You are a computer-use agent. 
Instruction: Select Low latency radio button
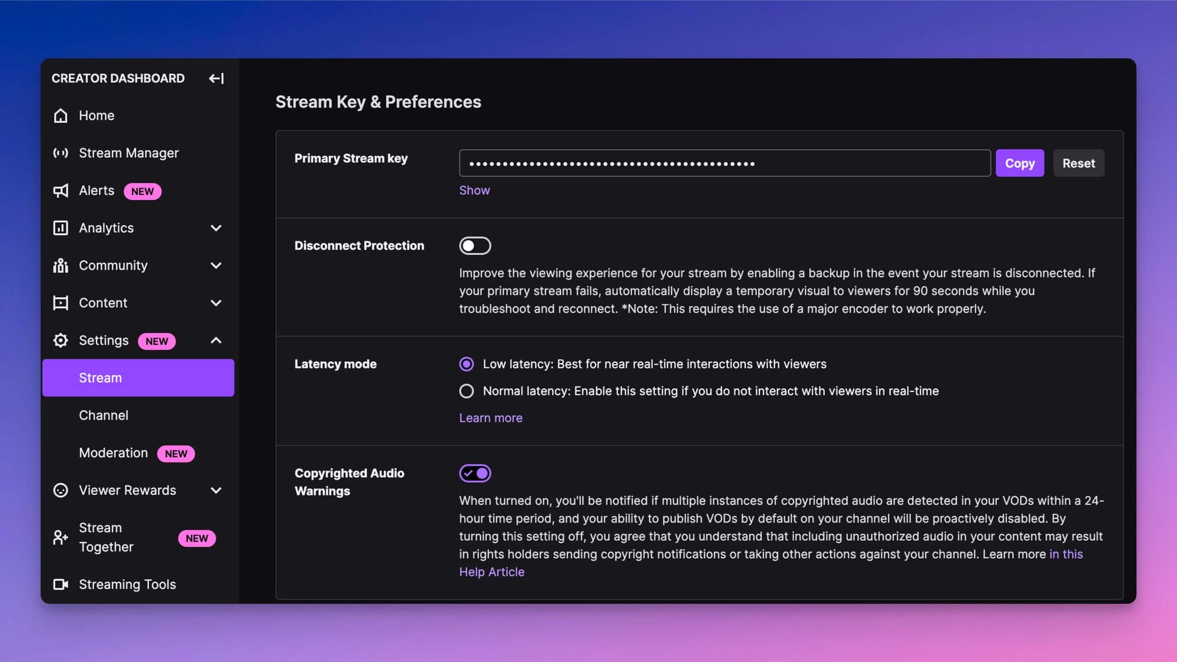click(467, 365)
